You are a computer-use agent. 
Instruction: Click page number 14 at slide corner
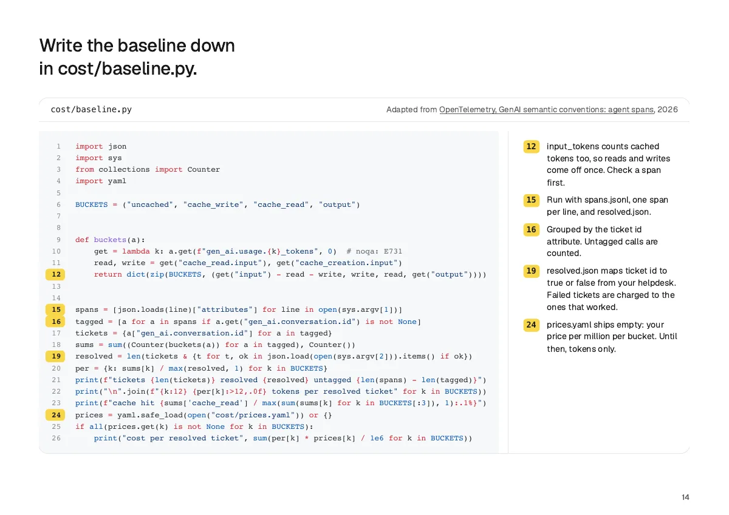coord(685,497)
